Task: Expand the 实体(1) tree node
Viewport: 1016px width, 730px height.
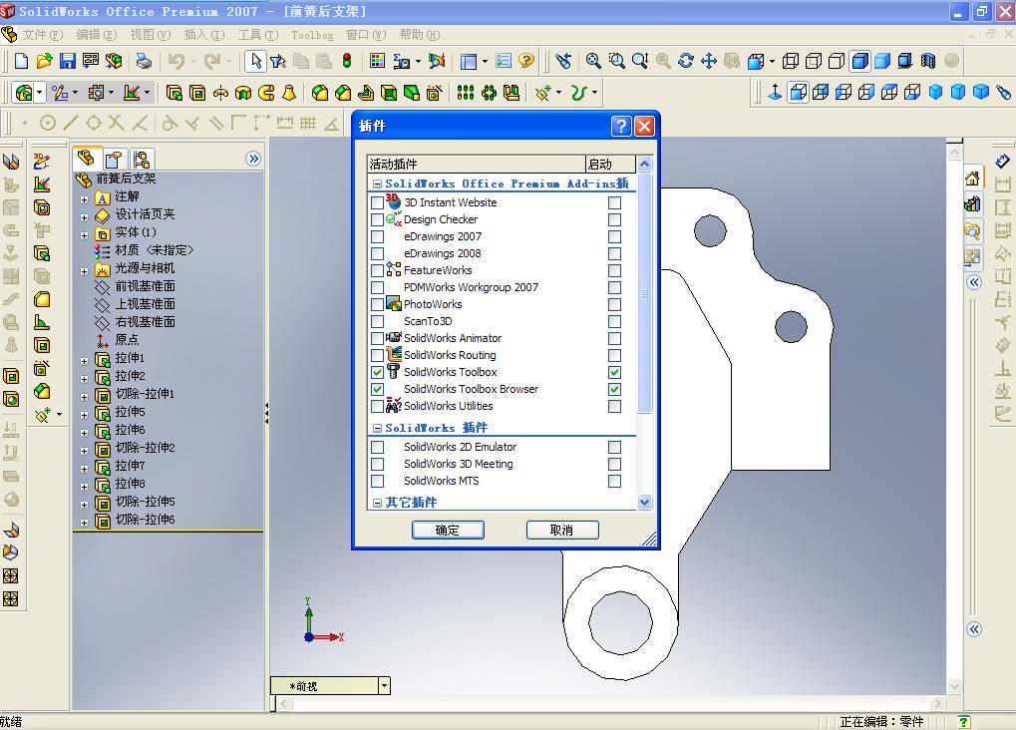Action: [84, 234]
